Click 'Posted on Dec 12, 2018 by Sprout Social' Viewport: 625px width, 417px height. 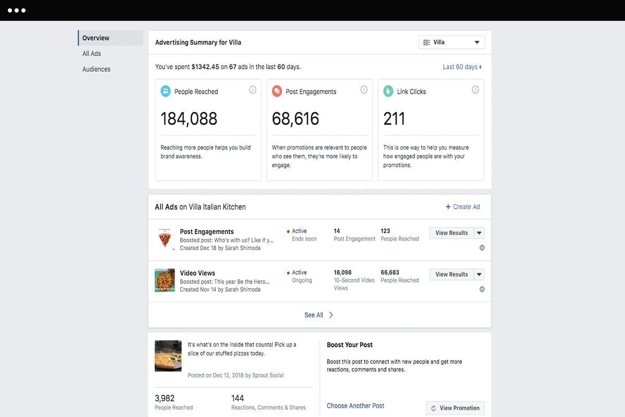click(236, 375)
